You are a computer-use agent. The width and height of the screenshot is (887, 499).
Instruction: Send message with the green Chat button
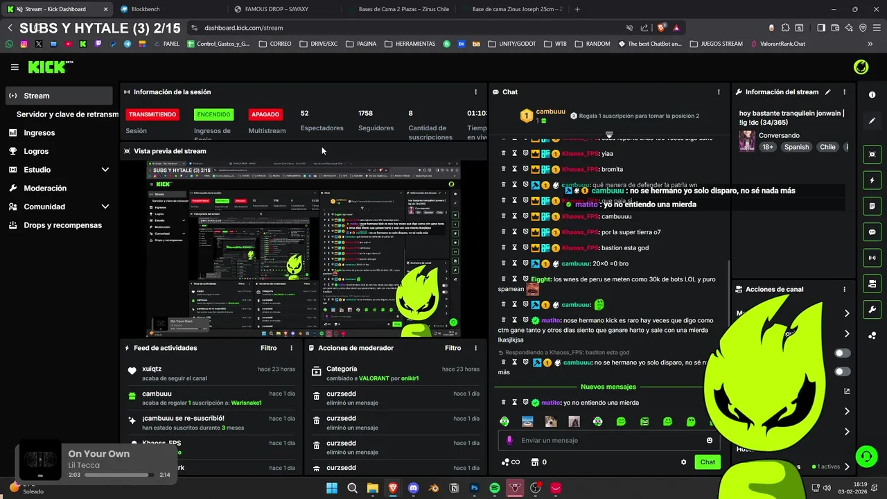point(708,462)
